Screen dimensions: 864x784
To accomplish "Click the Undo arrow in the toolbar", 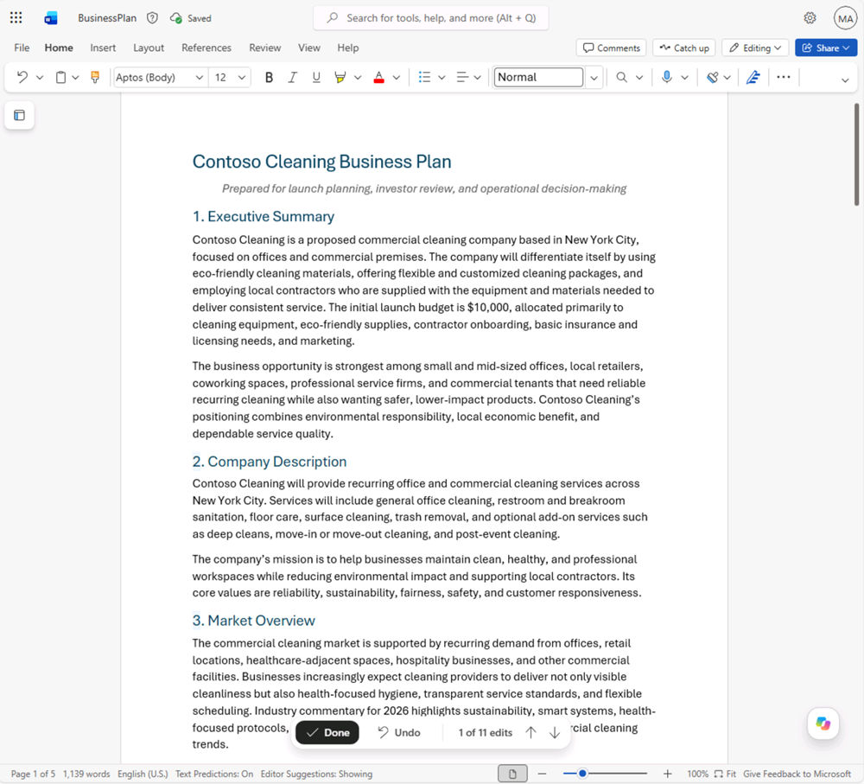I will [22, 77].
